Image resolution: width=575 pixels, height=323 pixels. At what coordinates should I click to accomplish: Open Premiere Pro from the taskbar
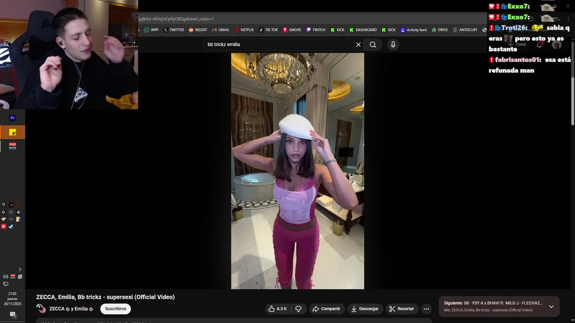13,118
